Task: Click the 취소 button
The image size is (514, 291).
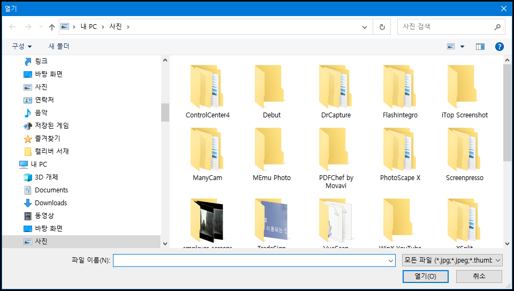Action: (479, 276)
